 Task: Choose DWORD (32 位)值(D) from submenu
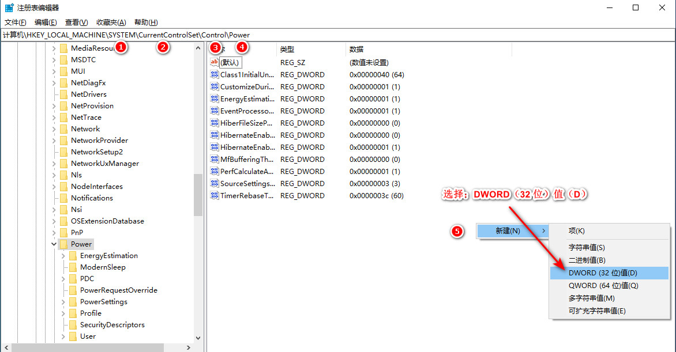603,273
